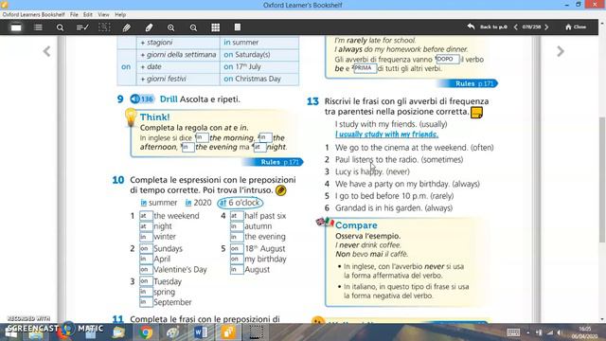Go to previous page in page counter
The height and width of the screenshot is (341, 606).
(515, 27)
